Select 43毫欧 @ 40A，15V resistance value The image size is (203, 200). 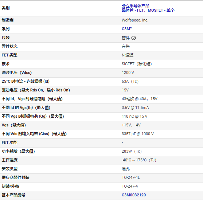coord(140,99)
